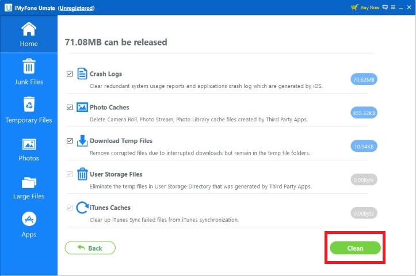
Task: Click the iTunes Caches refresh icon
Action: (x=82, y=208)
